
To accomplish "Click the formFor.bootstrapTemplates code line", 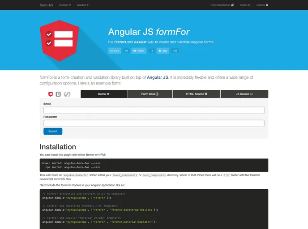I will pyautogui.click(x=100, y=210).
